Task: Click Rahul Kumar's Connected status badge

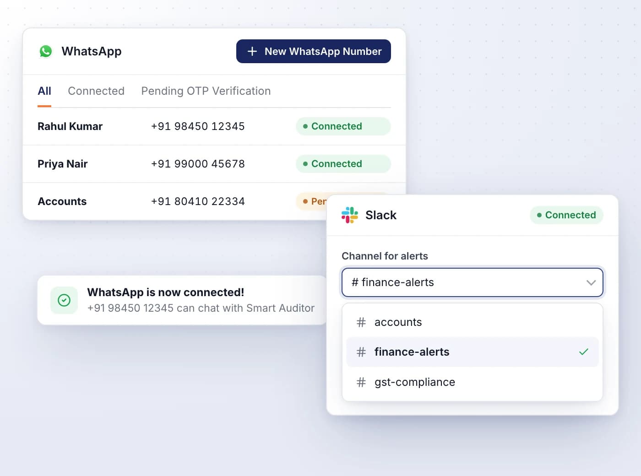Action: [343, 126]
